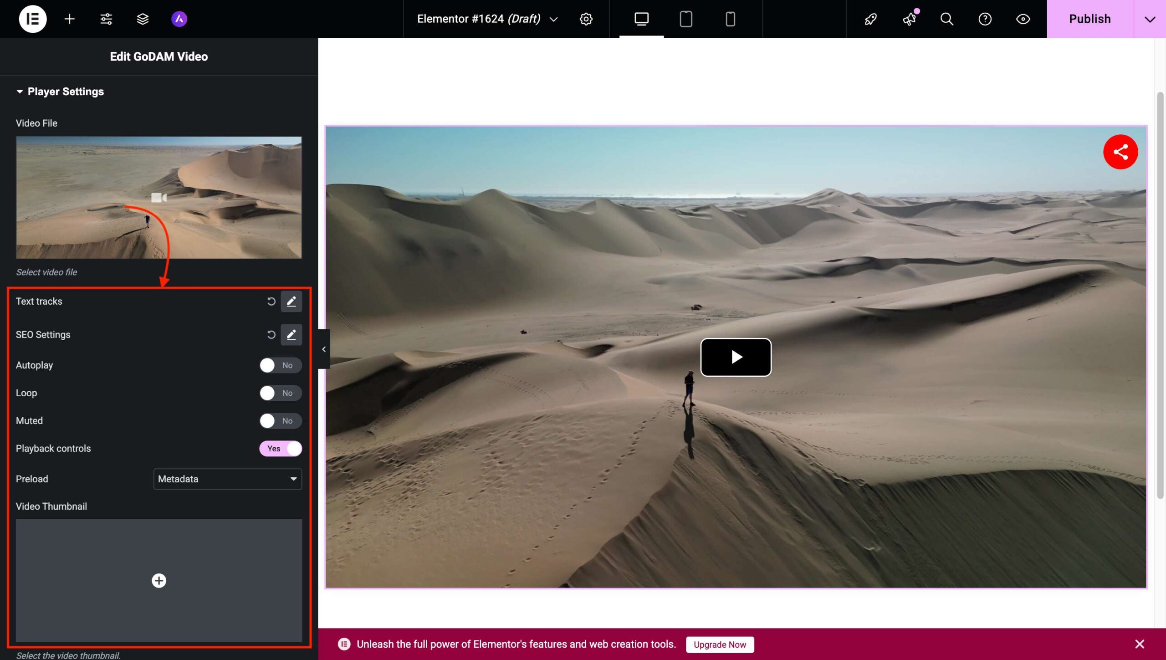Edit SEO Settings with pencil icon

291,335
